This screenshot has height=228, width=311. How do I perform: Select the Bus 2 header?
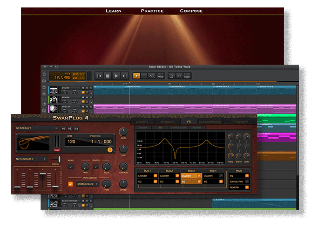169,171
